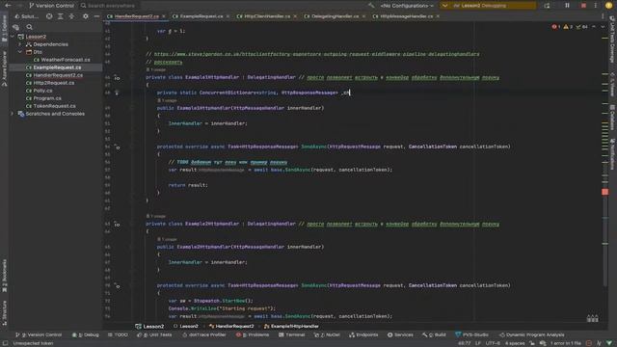
Task: Click the Search everywhere field
Action: 107,6
